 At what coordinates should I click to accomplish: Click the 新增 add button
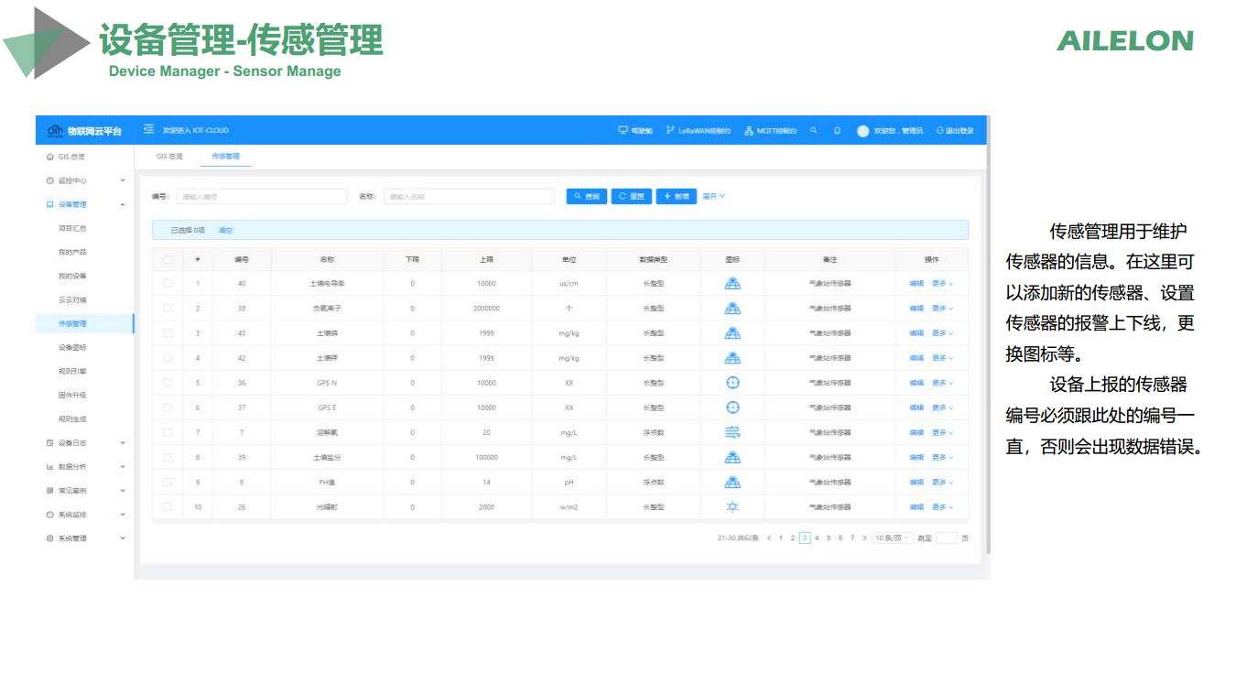(677, 196)
